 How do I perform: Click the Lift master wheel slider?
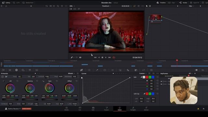10,100
